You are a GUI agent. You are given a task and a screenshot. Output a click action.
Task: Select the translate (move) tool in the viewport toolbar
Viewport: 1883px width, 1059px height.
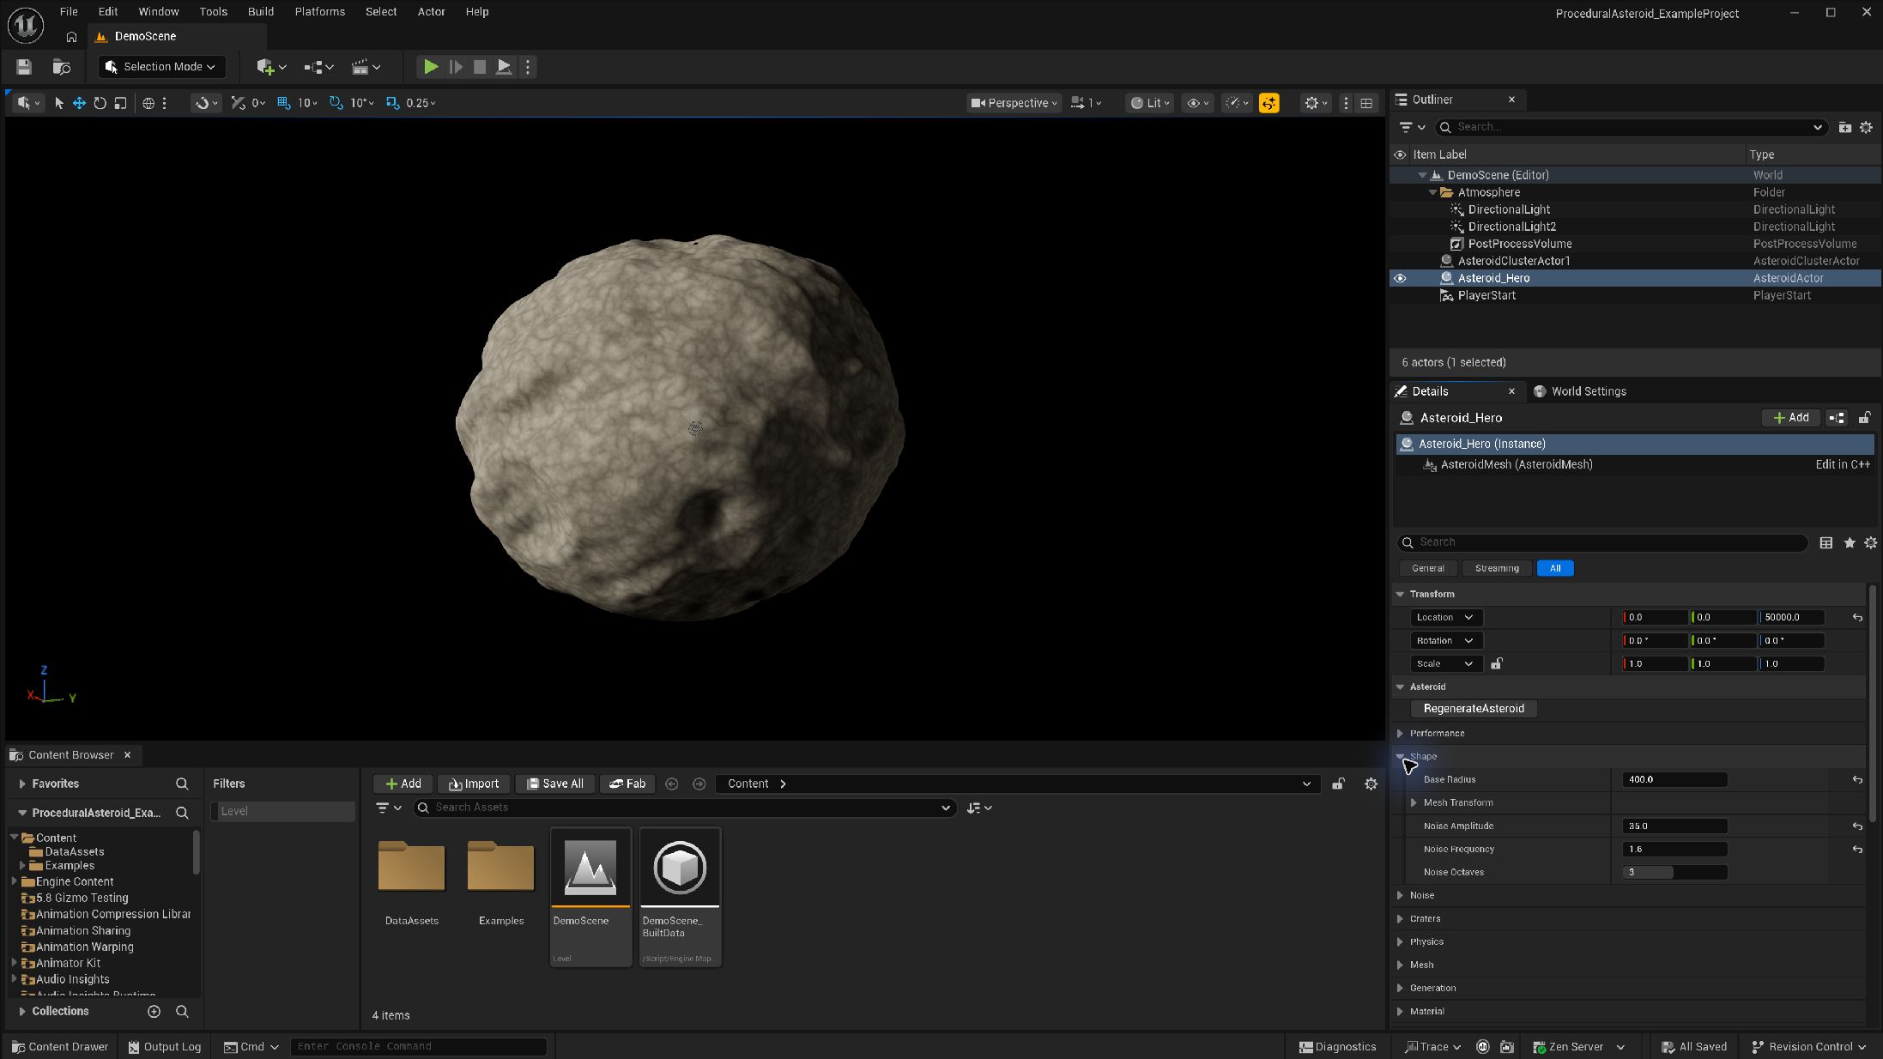pos(79,103)
